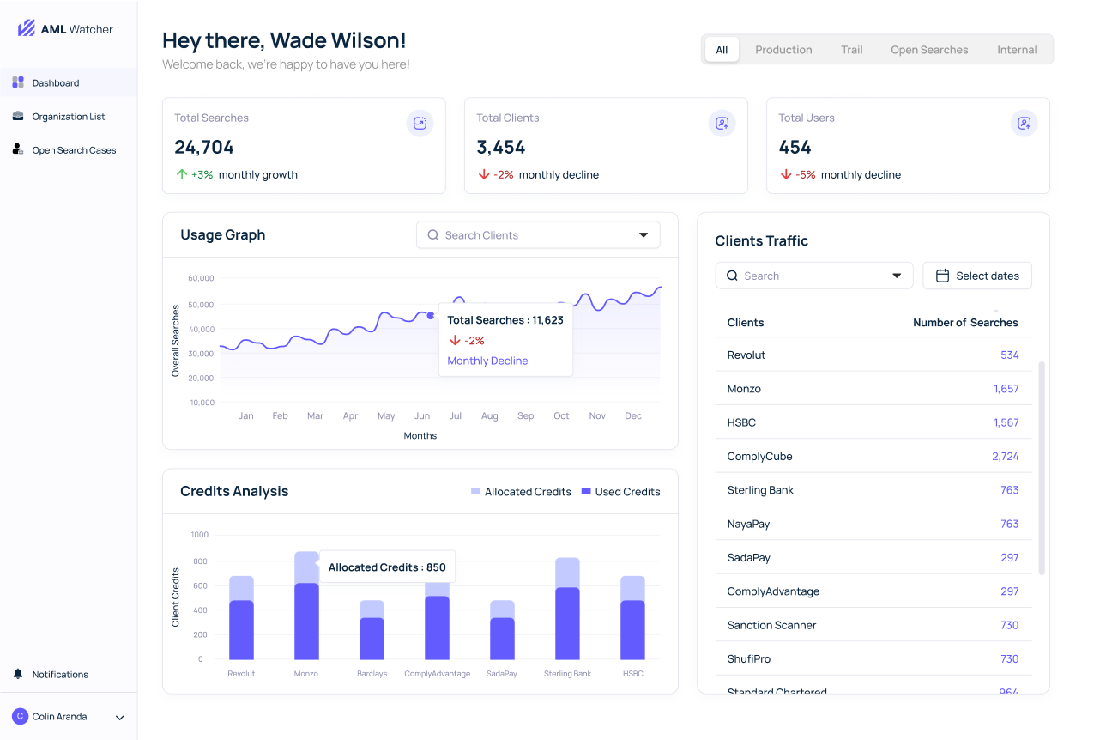Select the Internal tab
Screen dimensions: 1100x740
[x=1017, y=49]
